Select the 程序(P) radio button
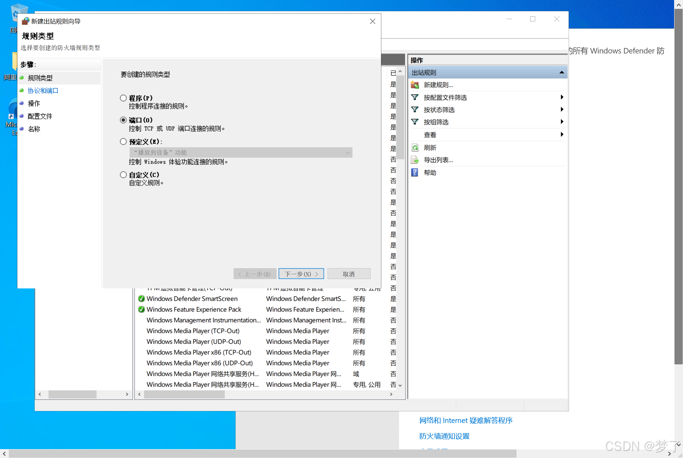The height and width of the screenshot is (458, 683). click(123, 98)
